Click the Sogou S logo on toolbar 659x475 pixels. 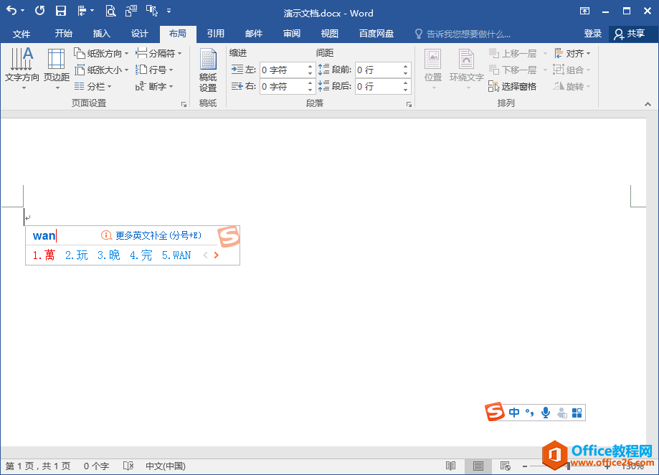(x=495, y=411)
